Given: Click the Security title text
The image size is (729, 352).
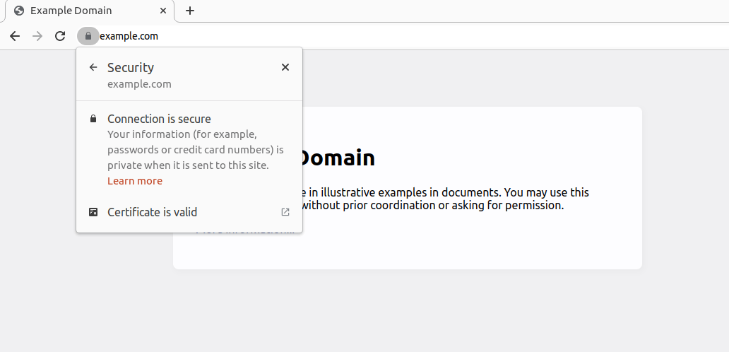Looking at the screenshot, I should pos(131,67).
